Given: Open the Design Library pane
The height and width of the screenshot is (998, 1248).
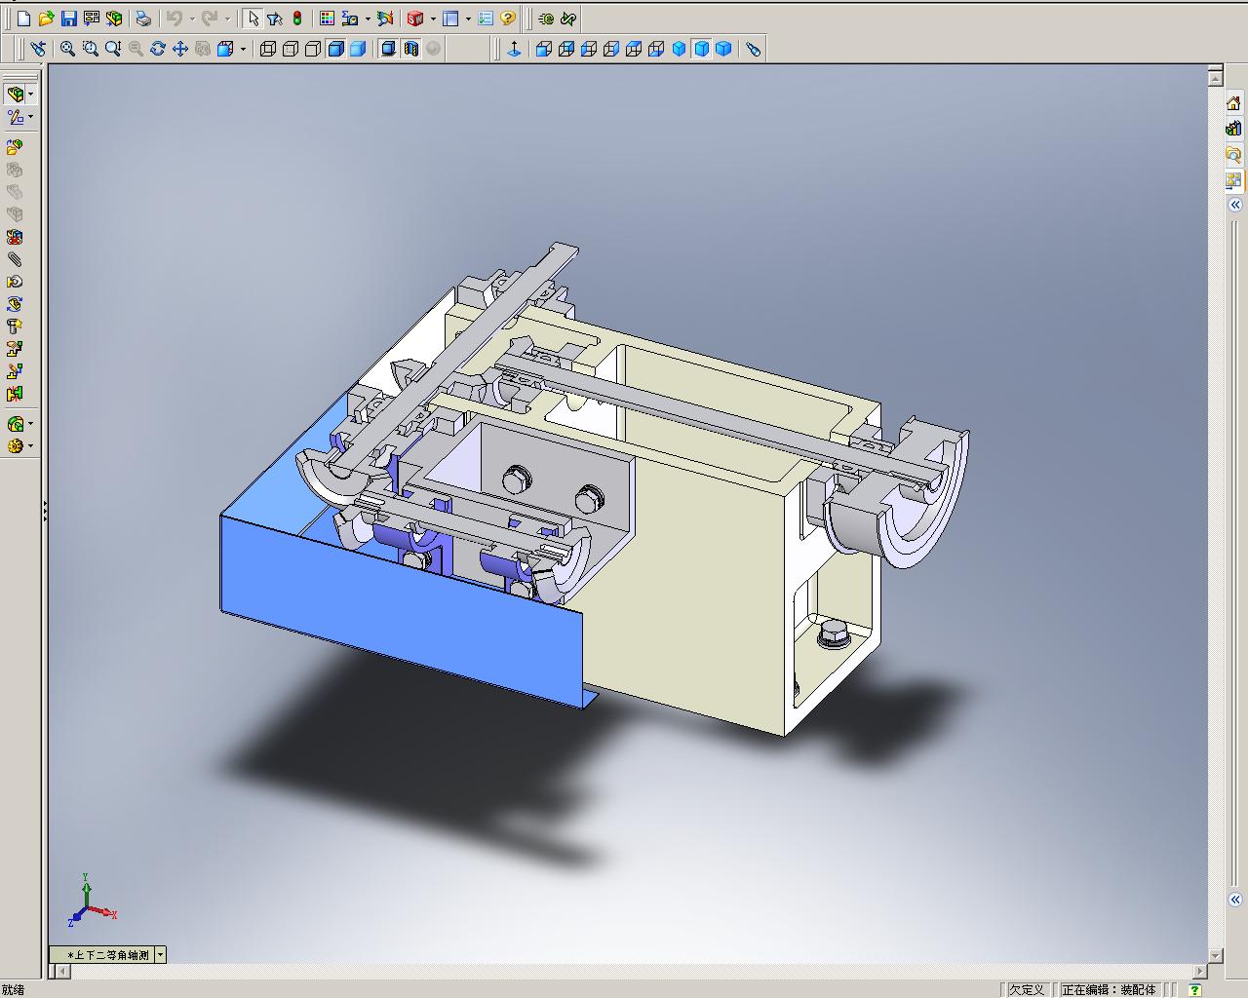Looking at the screenshot, I should (1234, 129).
